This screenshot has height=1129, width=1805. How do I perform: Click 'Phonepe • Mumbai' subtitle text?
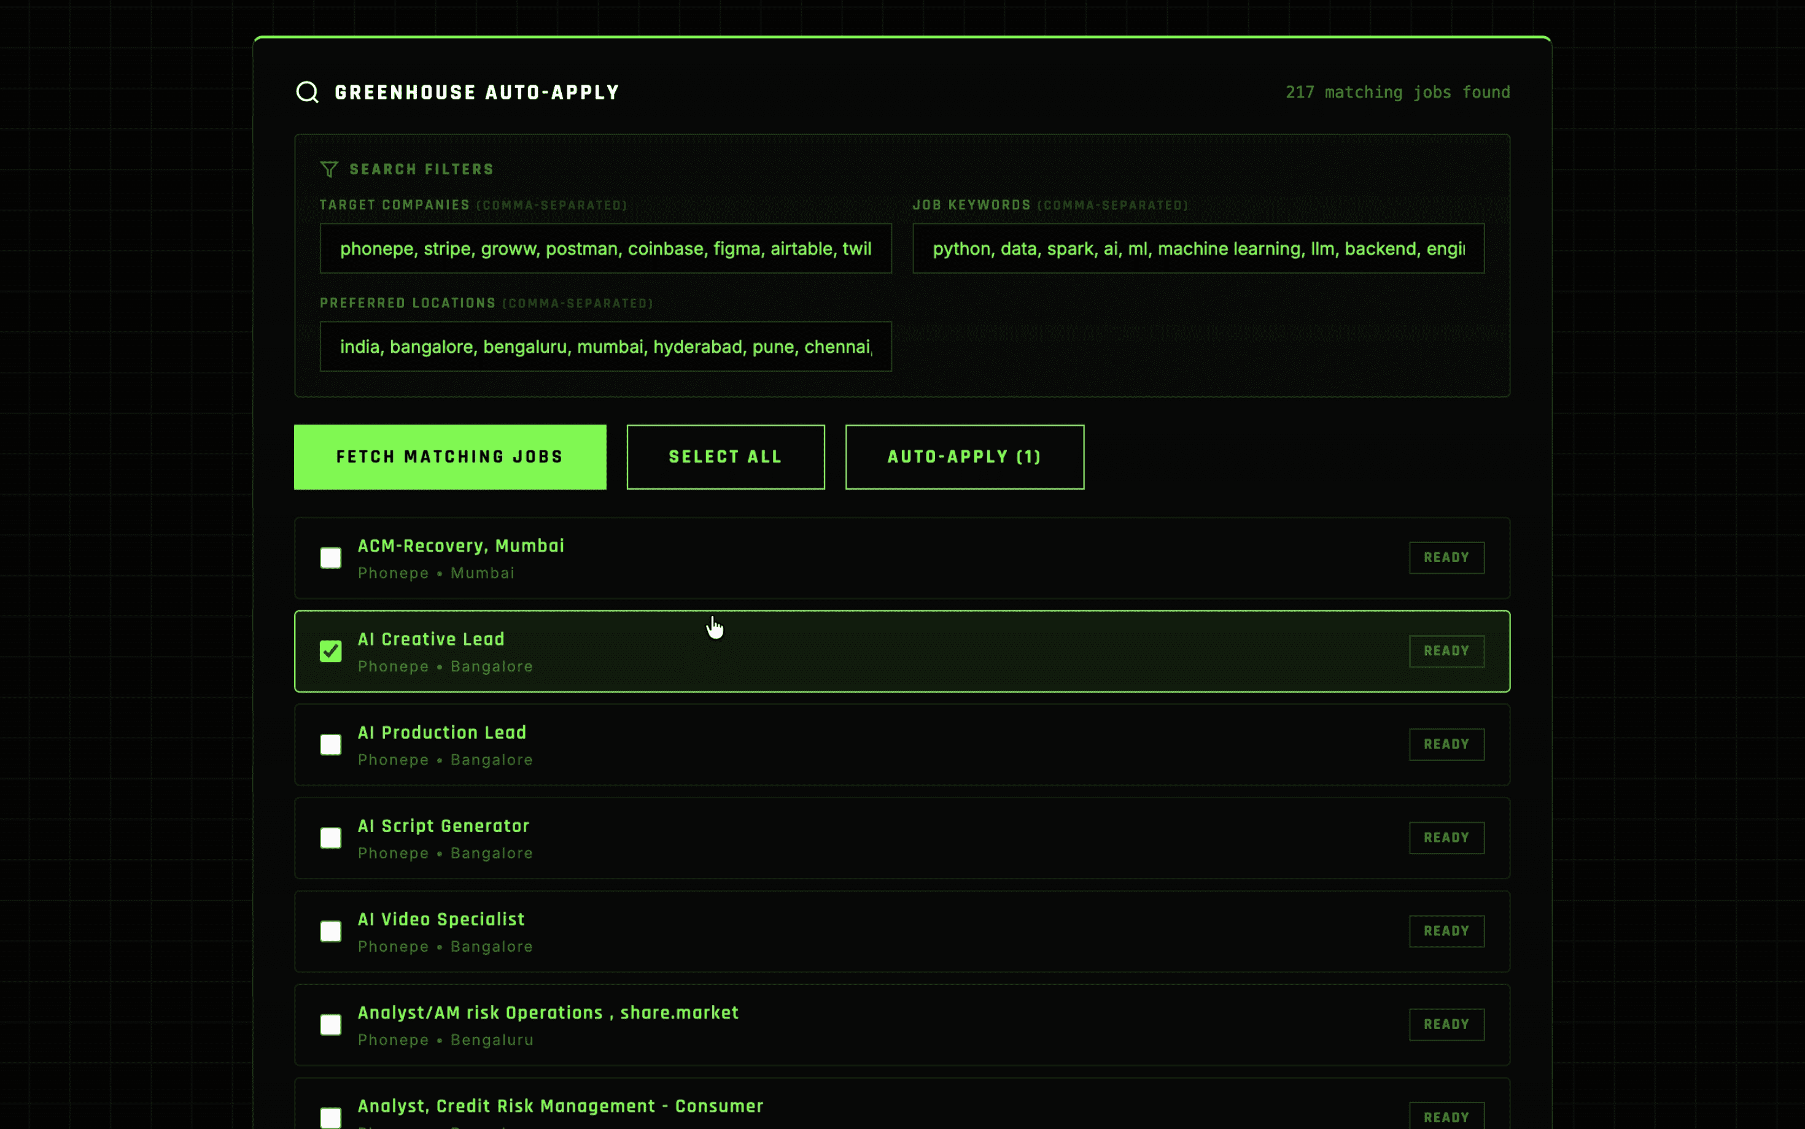pyautogui.click(x=435, y=572)
